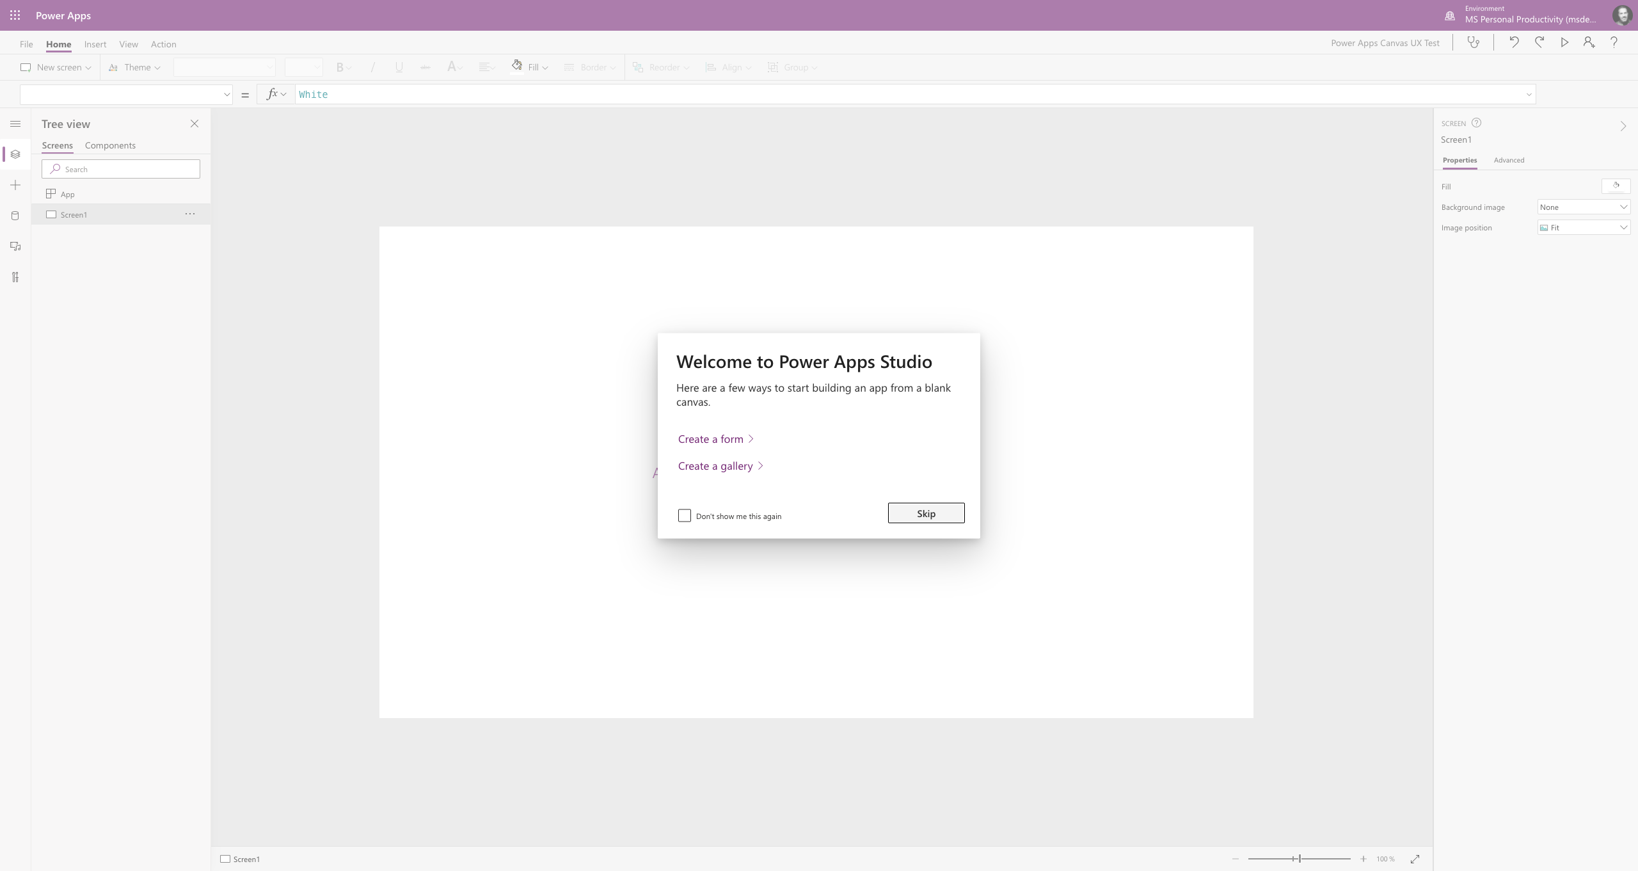The width and height of the screenshot is (1638, 871).
Task: Open the Image position dropdown
Action: coord(1584,227)
